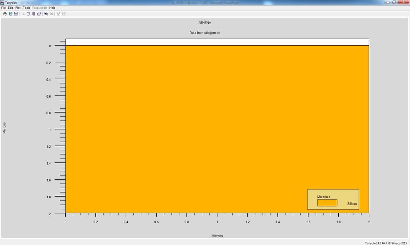Click the load structure file toolbar icon
The height and width of the screenshot is (245, 410).
5,14
